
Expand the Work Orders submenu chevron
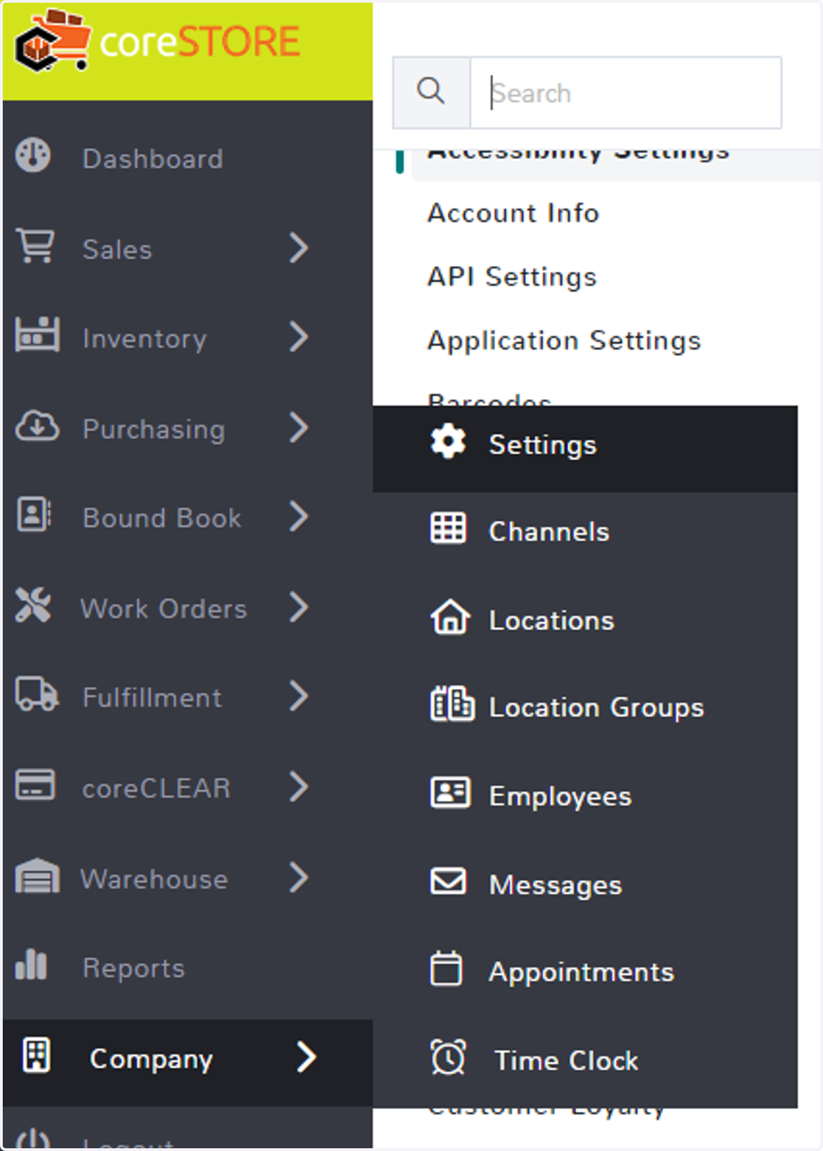(298, 607)
